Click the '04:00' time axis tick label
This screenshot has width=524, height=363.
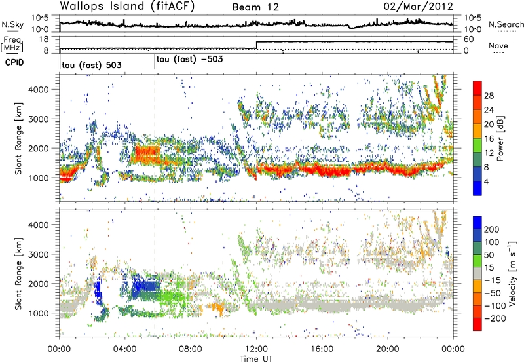coord(125,349)
